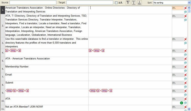Click the 0% match rate of row 2
The height and width of the screenshot is (111, 191).
coord(177,16)
